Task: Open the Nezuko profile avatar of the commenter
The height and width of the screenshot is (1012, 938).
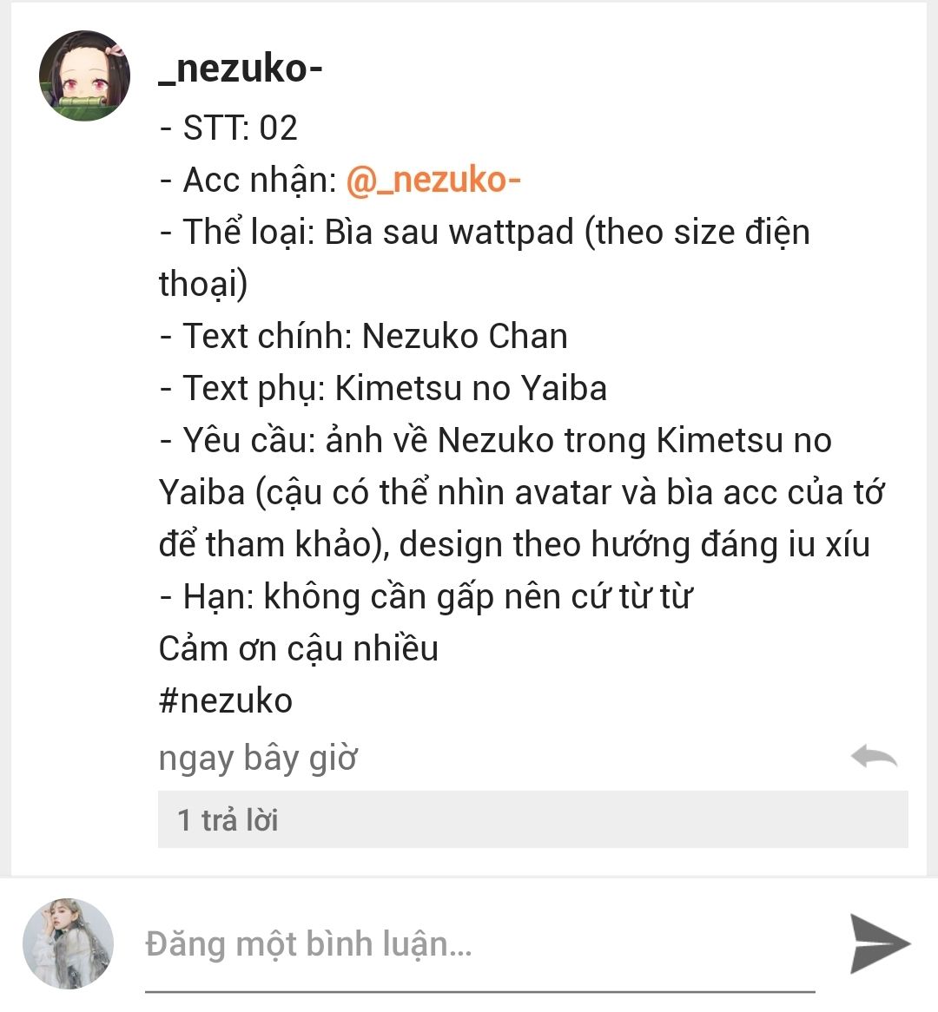Action: (x=84, y=76)
